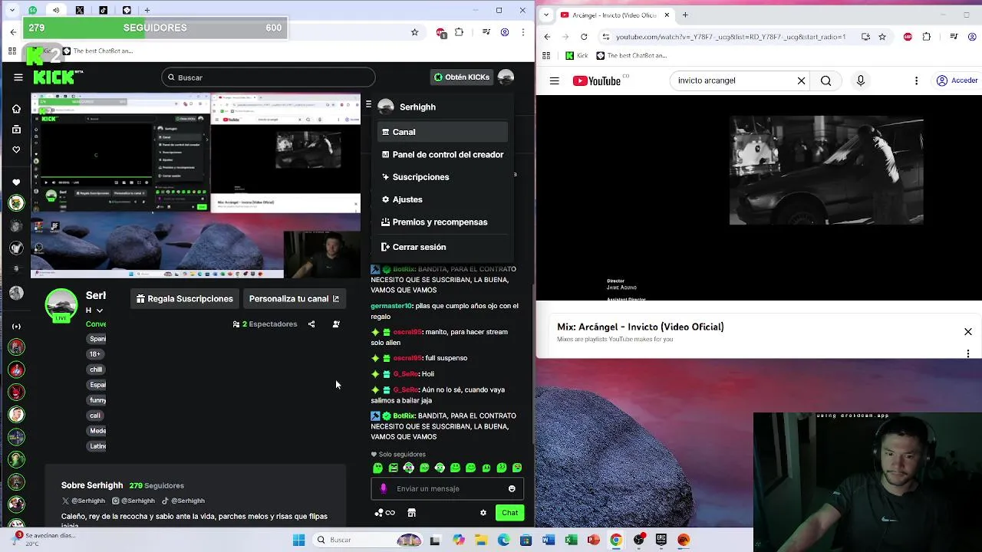Click the chat points infinity icon

385,513
